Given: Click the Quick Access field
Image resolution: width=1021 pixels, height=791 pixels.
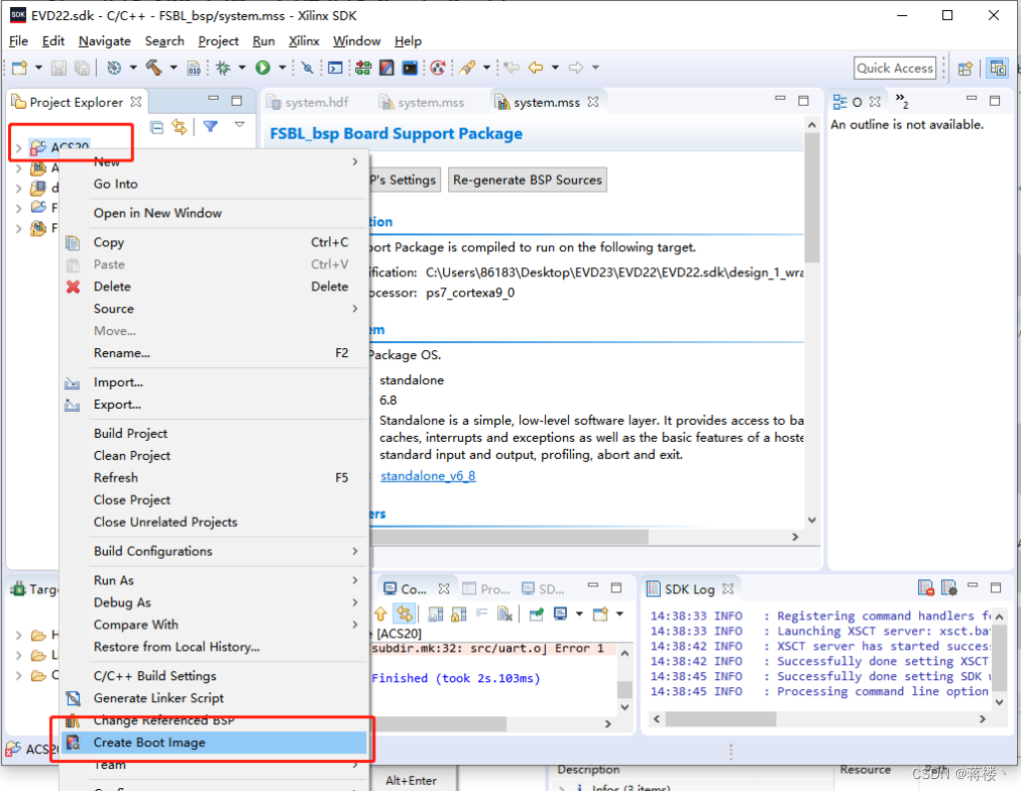Looking at the screenshot, I should [x=894, y=68].
